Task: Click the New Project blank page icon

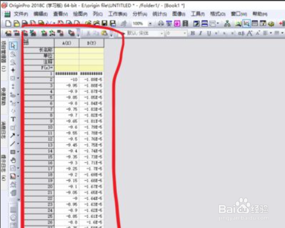Action: pyautogui.click(x=8, y=23)
